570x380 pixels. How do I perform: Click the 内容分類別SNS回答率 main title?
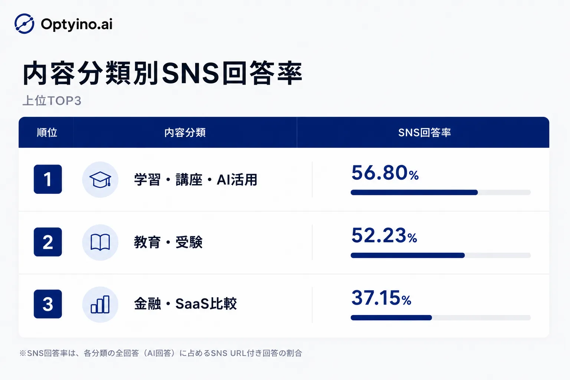(x=162, y=73)
